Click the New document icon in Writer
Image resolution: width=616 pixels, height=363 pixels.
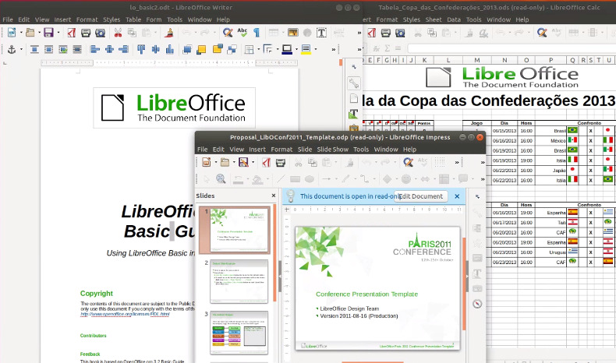[x=12, y=33]
